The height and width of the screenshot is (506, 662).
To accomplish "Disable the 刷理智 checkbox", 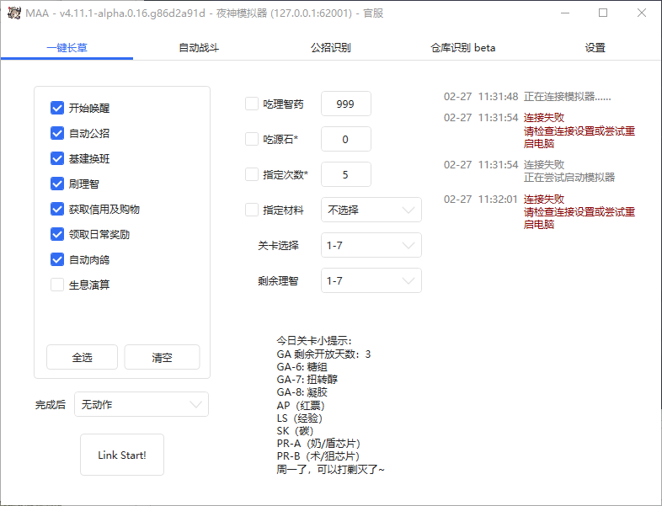I will [x=57, y=184].
